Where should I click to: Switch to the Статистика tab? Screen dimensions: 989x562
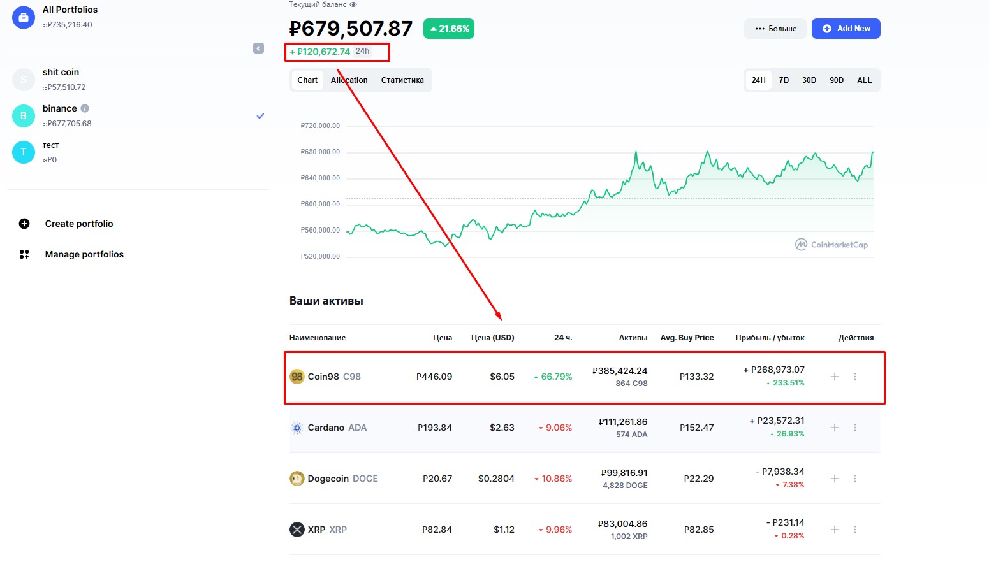tap(402, 80)
